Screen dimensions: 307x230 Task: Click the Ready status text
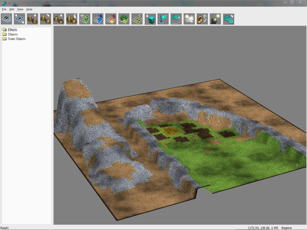coord(5,228)
